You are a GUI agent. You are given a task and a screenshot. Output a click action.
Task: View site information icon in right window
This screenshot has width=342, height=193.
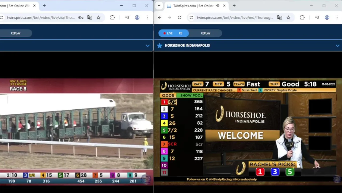pos(191,17)
